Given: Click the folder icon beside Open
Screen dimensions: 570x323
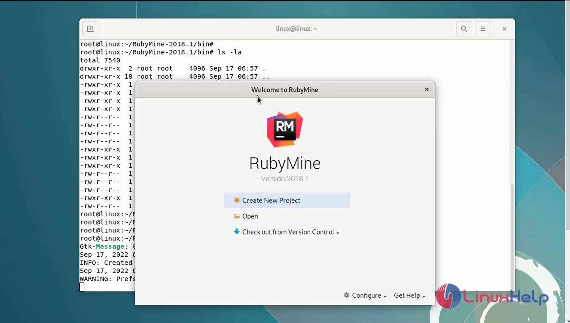Looking at the screenshot, I should (x=237, y=216).
